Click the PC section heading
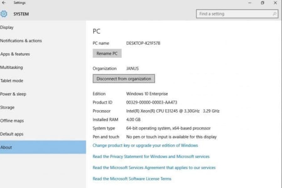 click(97, 31)
